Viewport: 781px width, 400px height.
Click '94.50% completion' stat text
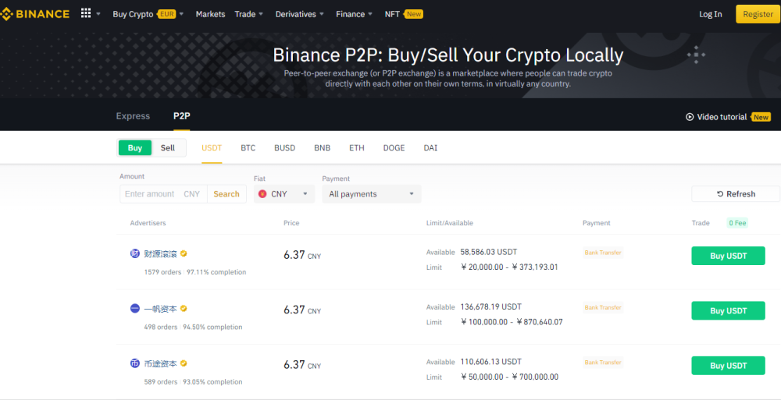pos(212,327)
